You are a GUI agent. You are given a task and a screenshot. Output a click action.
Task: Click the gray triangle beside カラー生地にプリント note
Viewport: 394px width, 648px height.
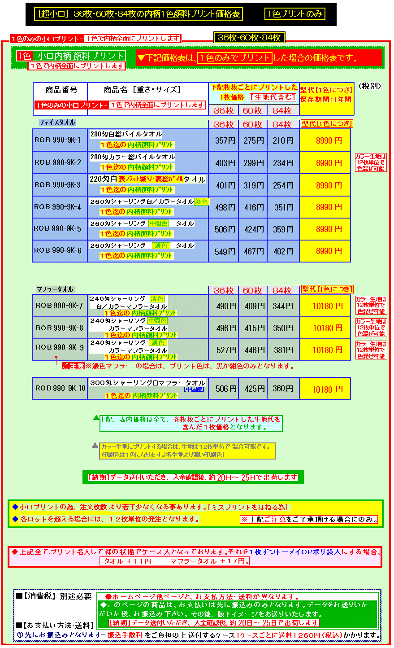click(95, 446)
